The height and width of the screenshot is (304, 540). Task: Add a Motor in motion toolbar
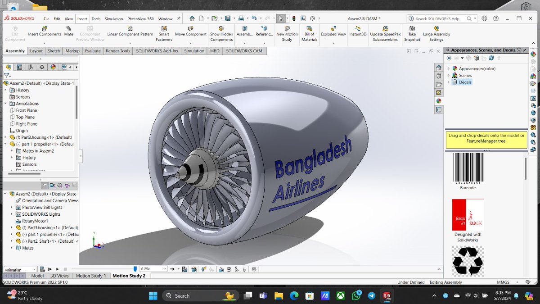coord(221,269)
